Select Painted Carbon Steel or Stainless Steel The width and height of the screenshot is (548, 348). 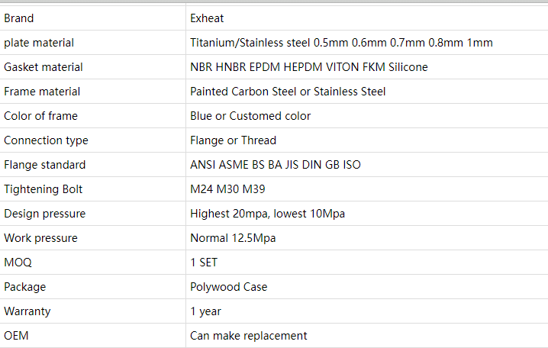tap(288, 92)
